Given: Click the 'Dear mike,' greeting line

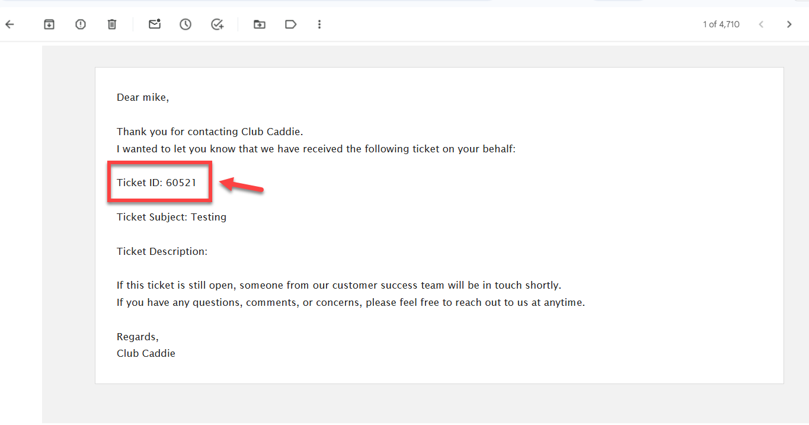Looking at the screenshot, I should point(143,97).
